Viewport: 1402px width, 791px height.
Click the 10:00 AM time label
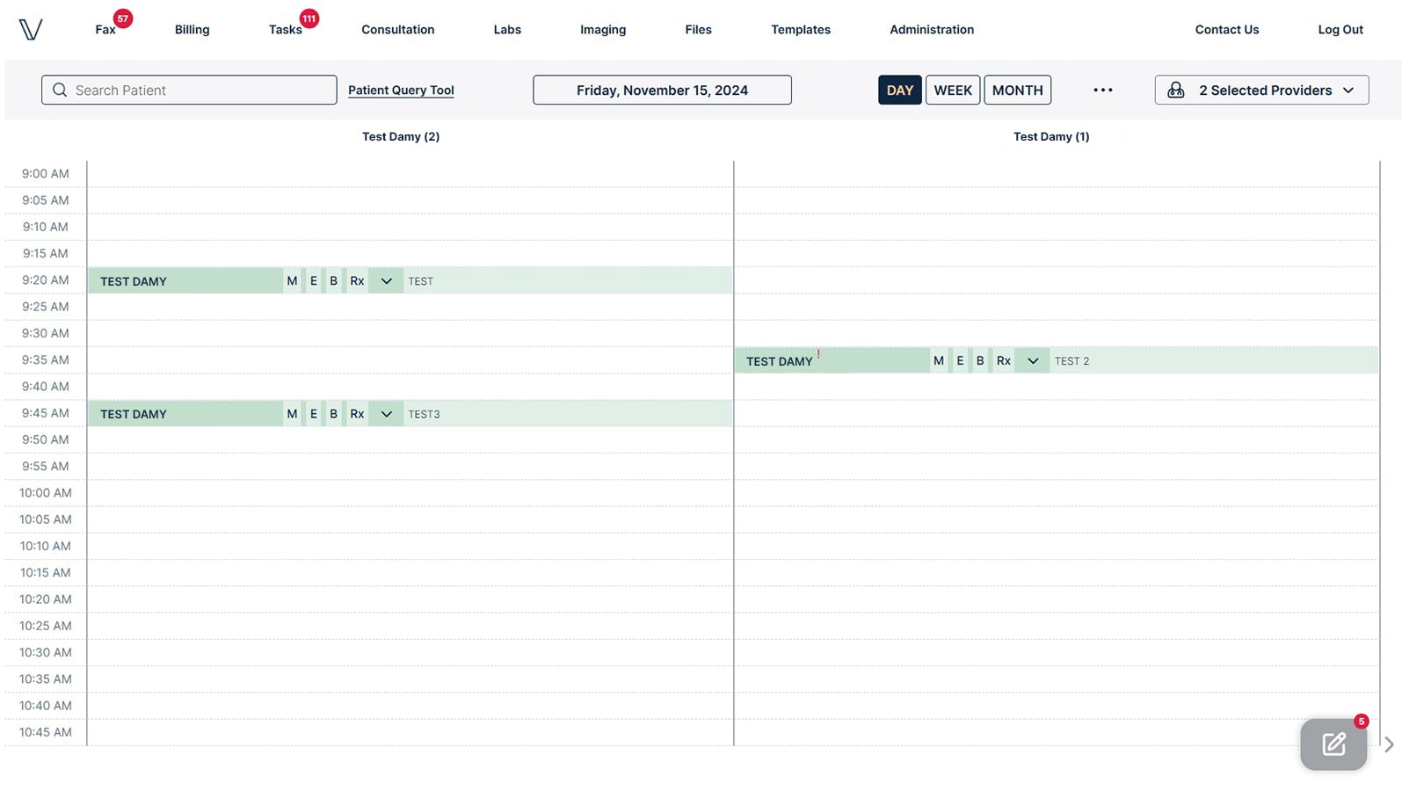pos(46,492)
